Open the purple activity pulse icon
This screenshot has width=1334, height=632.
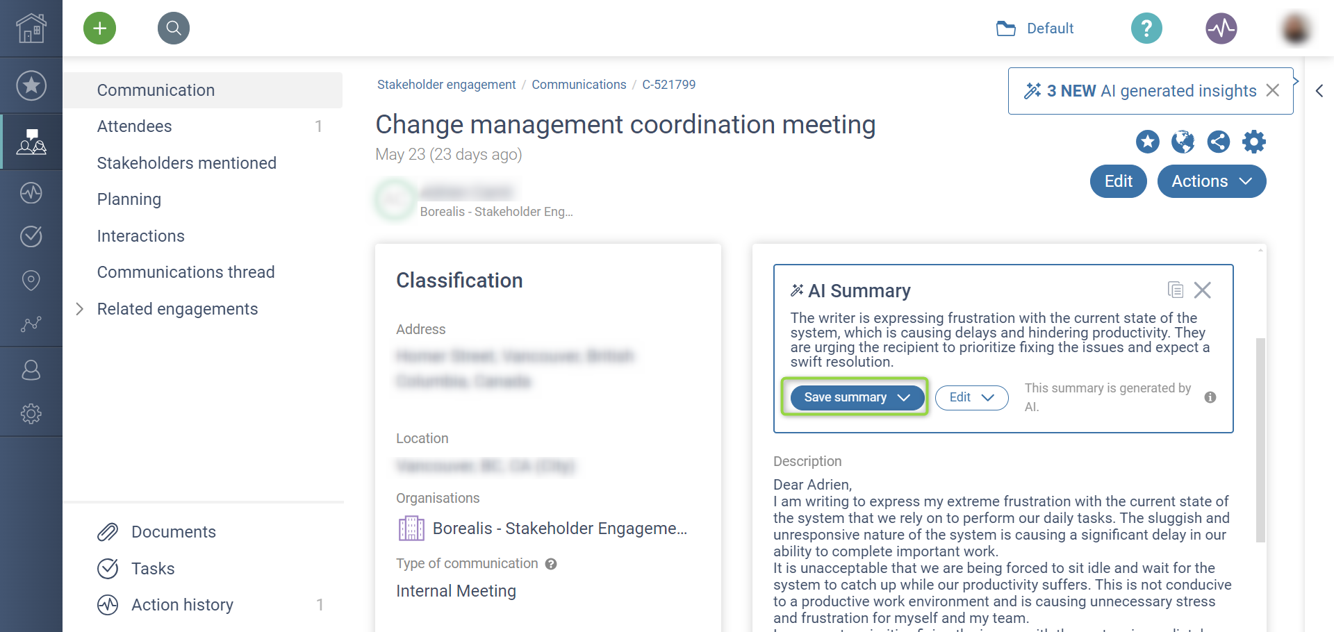coord(1221,28)
